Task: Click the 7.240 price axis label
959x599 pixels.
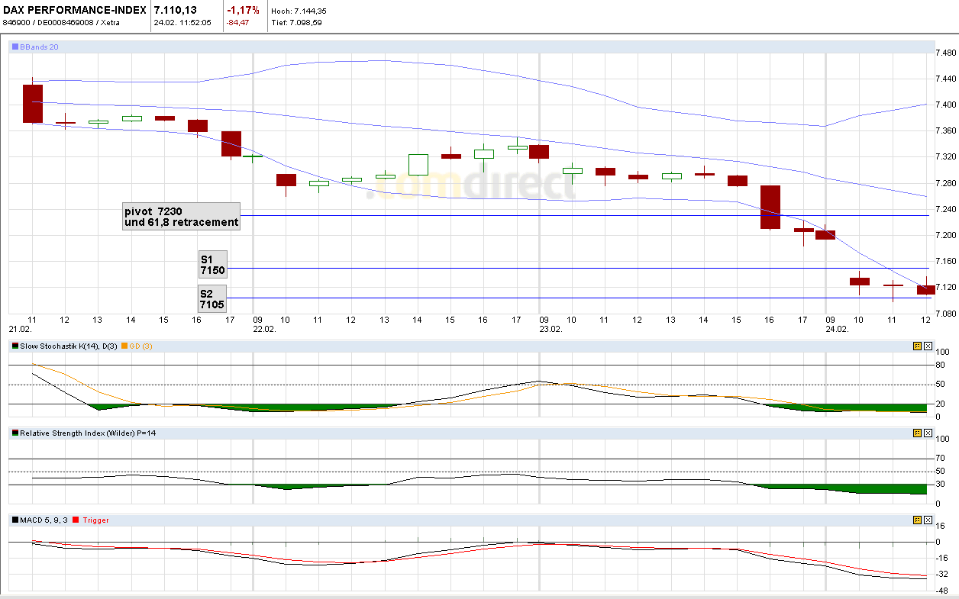Action: (945, 209)
